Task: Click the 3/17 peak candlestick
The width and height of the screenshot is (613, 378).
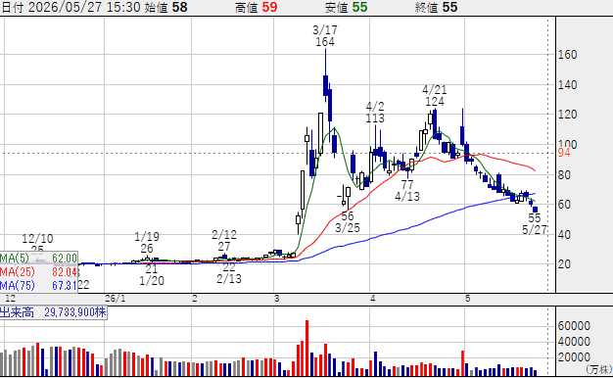Action: click(x=326, y=74)
